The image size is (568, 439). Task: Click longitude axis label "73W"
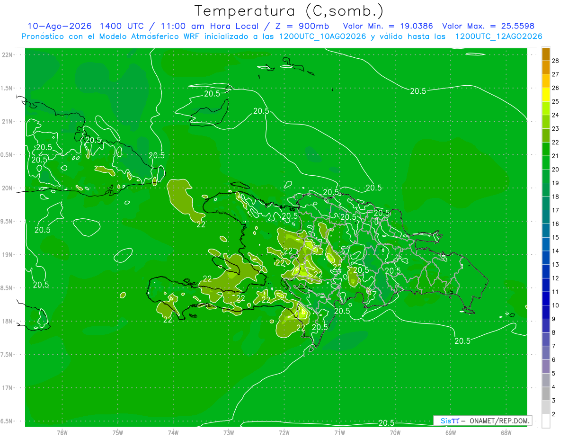click(x=229, y=432)
